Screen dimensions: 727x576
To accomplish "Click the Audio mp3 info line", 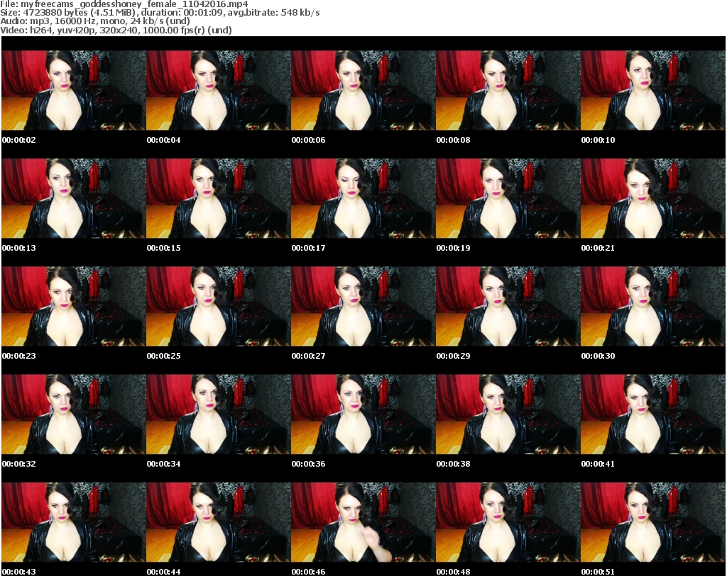I will click(95, 21).
